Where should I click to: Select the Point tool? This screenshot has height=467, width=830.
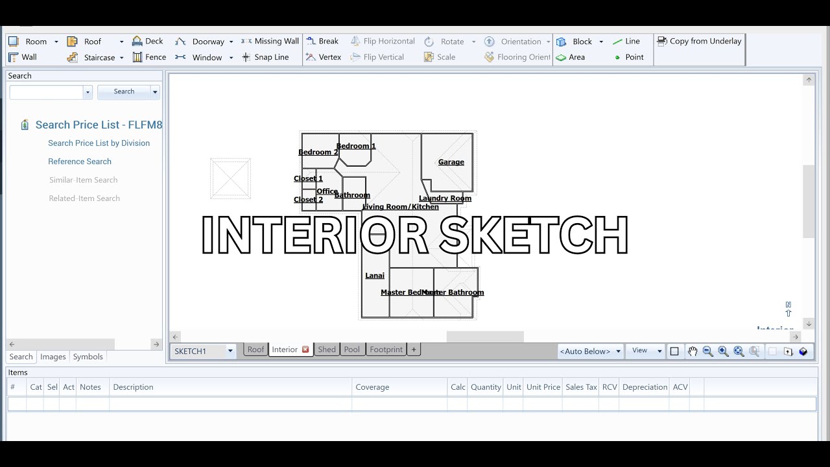pyautogui.click(x=628, y=57)
